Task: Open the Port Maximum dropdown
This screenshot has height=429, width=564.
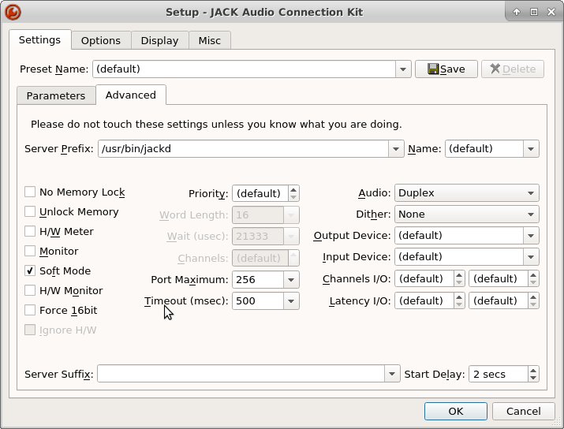Action: (x=291, y=280)
